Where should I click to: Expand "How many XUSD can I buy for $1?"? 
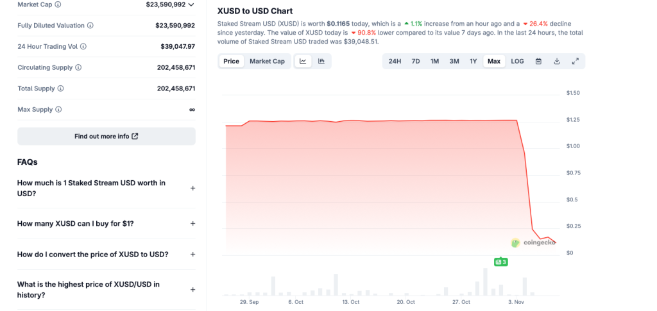click(192, 224)
